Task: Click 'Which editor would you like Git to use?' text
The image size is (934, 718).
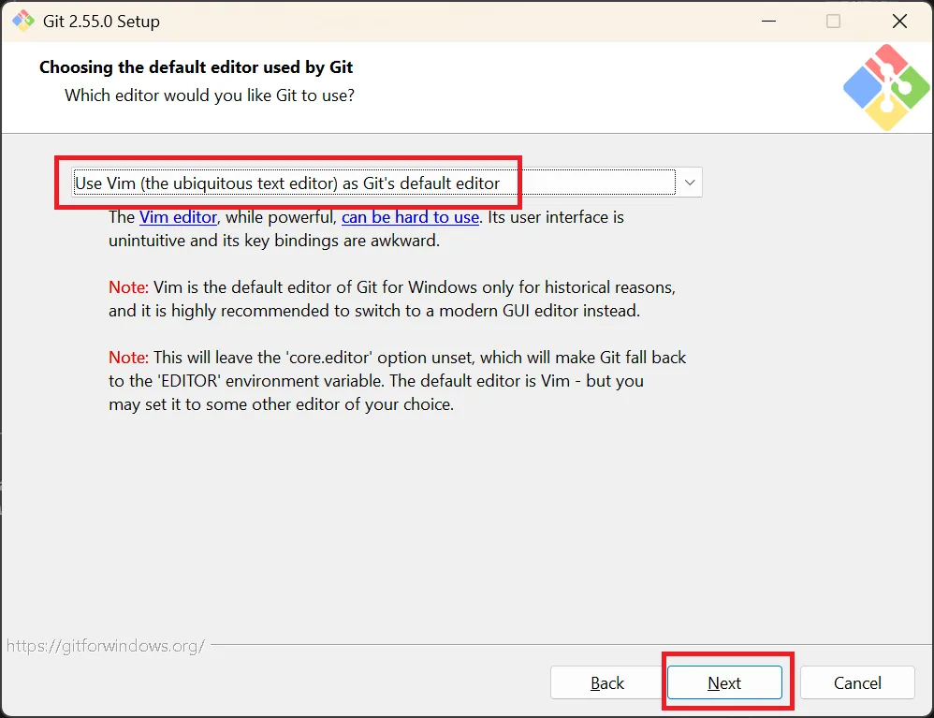Action: [x=210, y=95]
